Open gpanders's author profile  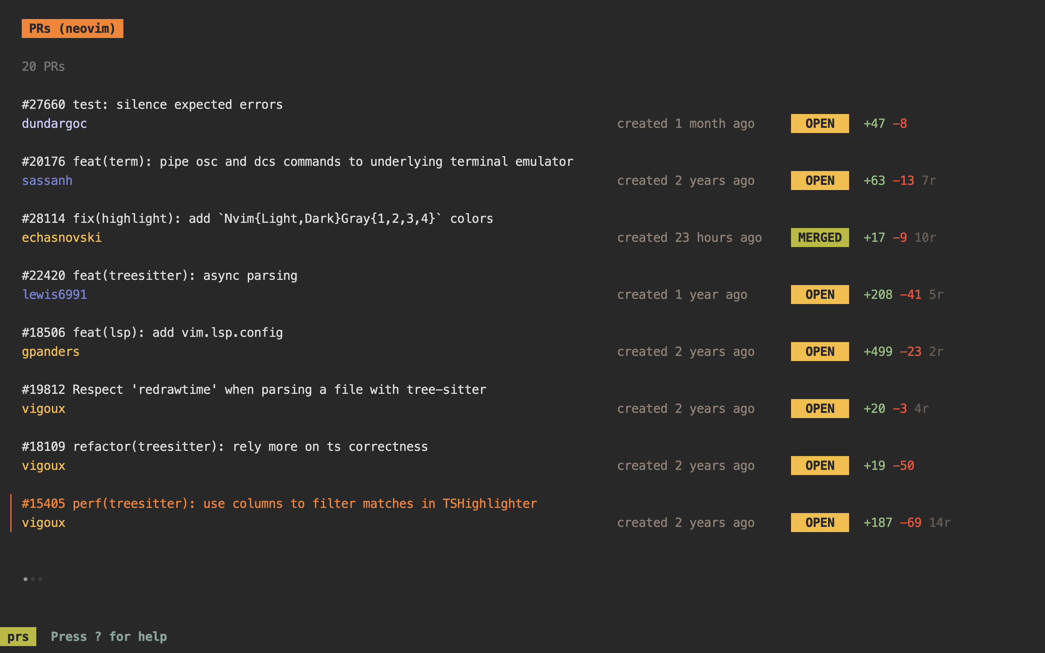pyautogui.click(x=50, y=351)
